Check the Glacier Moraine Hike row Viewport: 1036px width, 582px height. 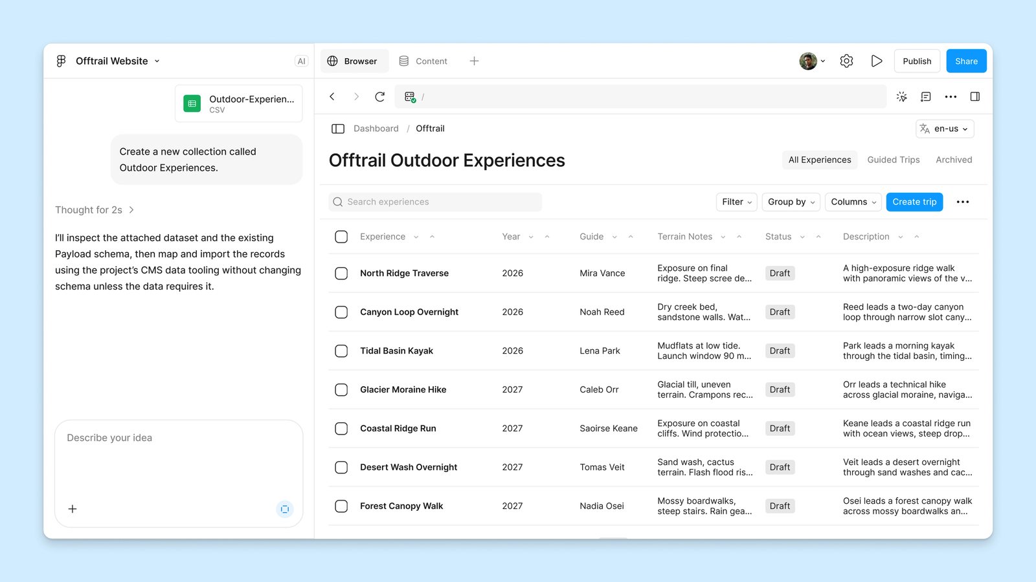(x=341, y=389)
